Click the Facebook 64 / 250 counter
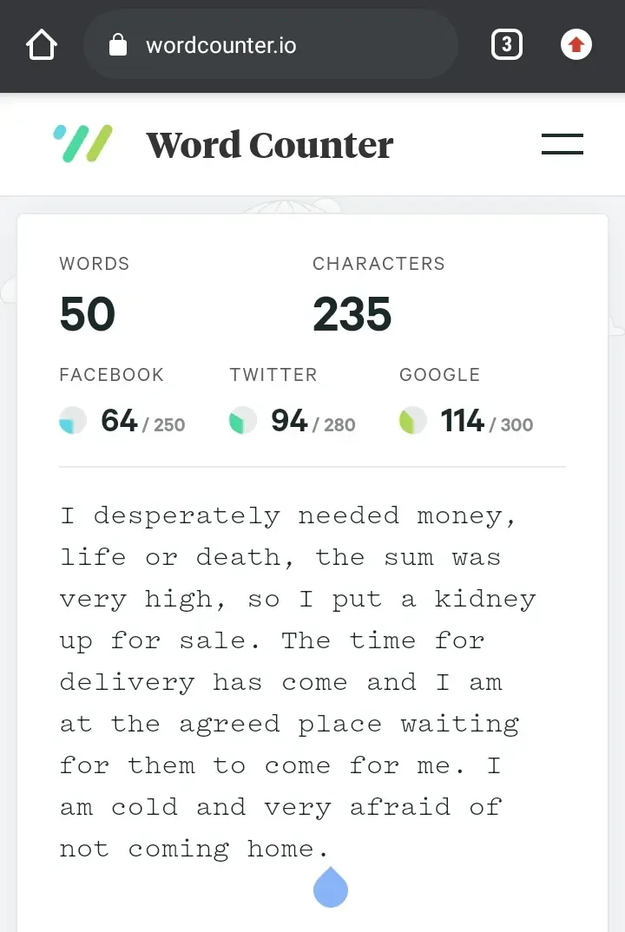 (x=142, y=421)
